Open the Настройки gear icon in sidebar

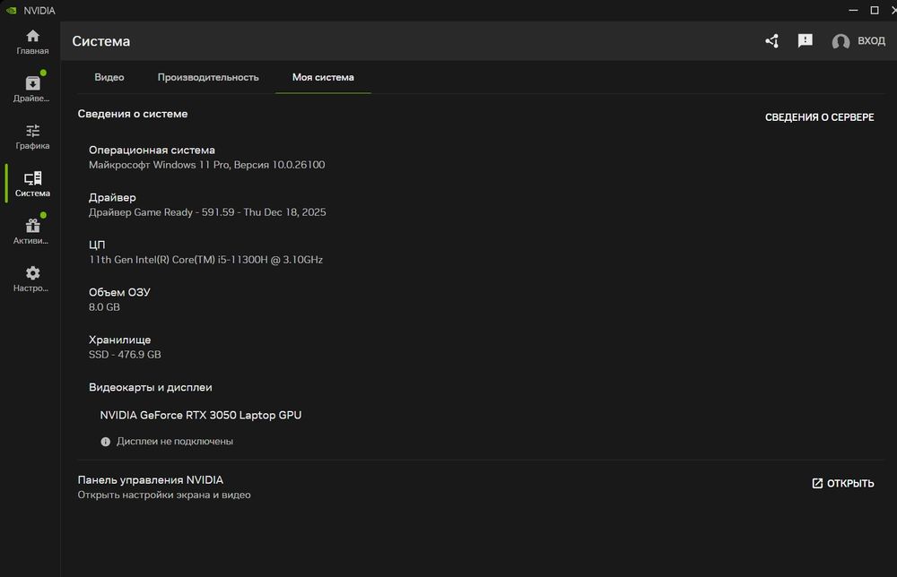click(32, 273)
